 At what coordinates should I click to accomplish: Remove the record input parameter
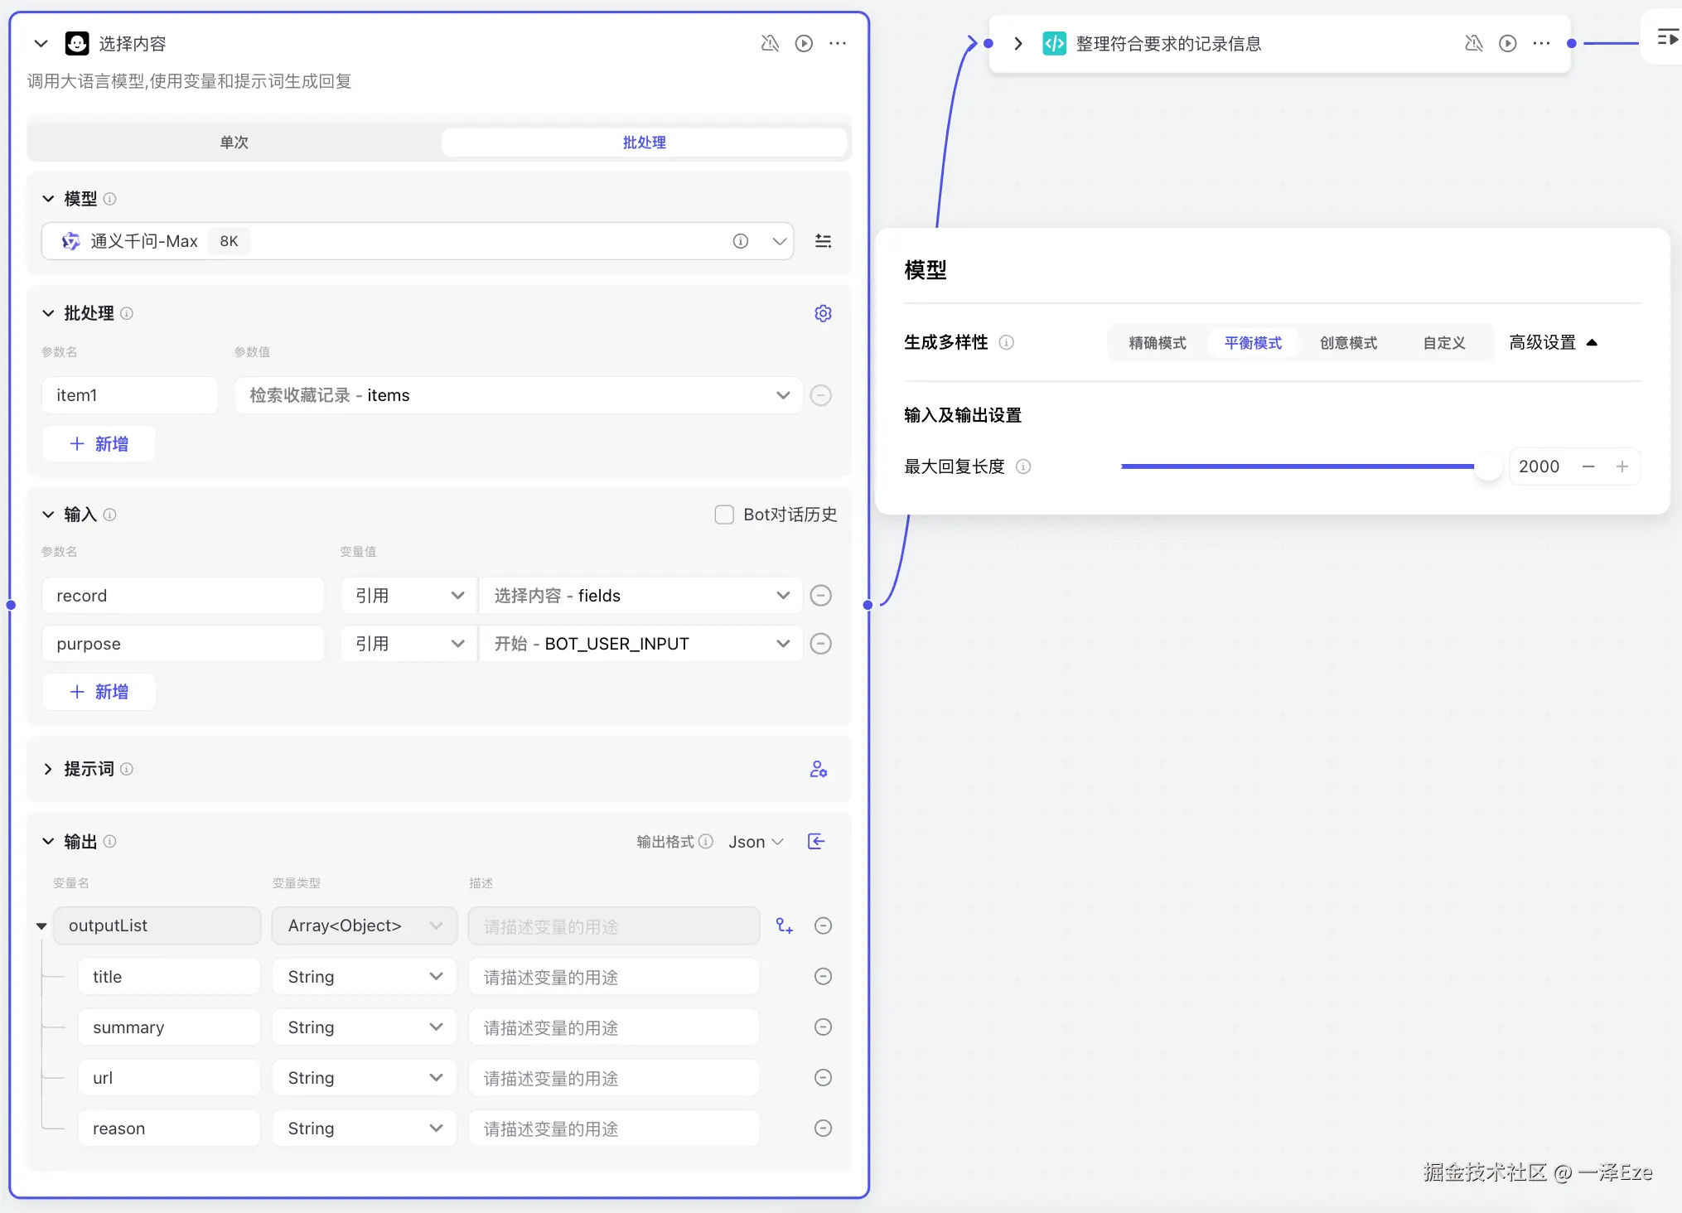point(820,596)
